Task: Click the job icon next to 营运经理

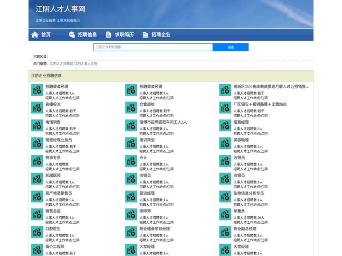Action: [x=131, y=197]
